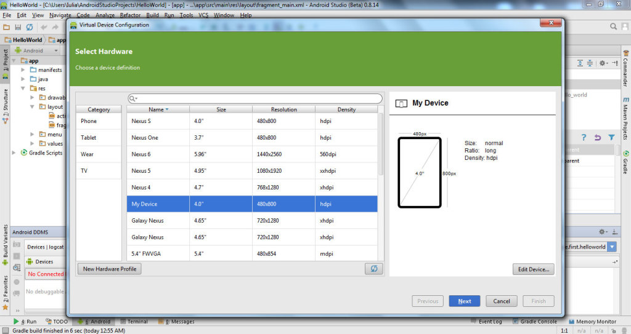Viewport: 631px width, 334px height.
Task: Collapse the layout folder in project tree
Action: [x=32, y=107]
